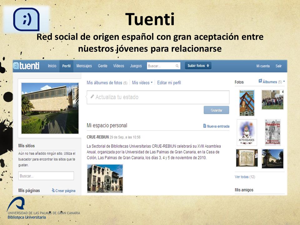
Task: Focus the Actualiza tu estado field
Action: [158, 97]
